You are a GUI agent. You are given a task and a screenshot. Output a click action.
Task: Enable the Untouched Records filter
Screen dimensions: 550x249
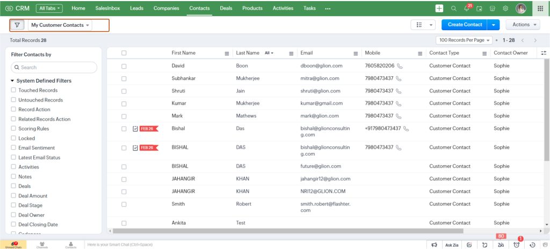(x=13, y=100)
